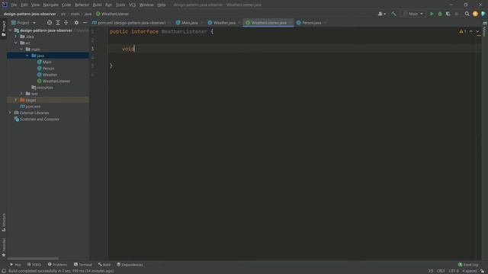Open the File menu

14,5
